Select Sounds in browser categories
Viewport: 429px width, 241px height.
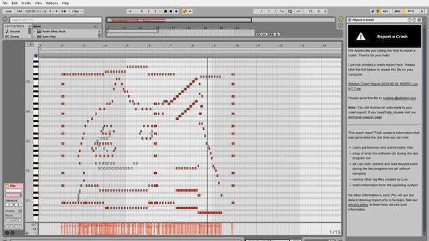(15, 31)
